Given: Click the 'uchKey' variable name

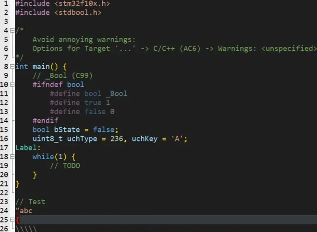Looking at the screenshot, I should tap(145, 139).
